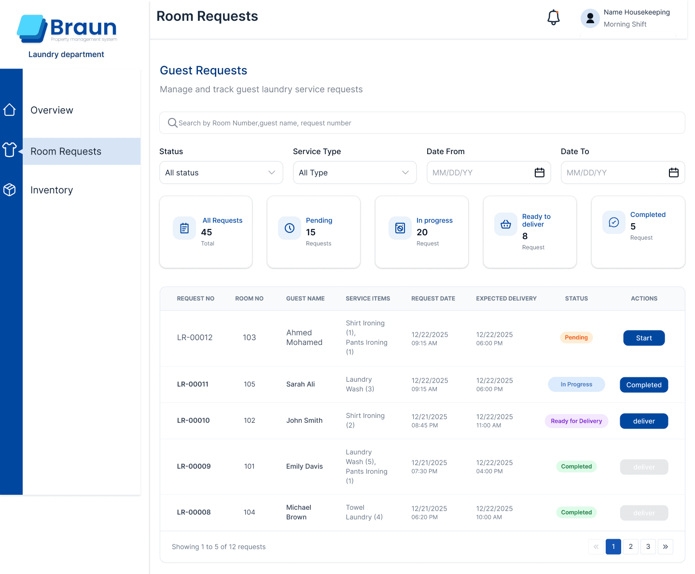The width and height of the screenshot is (695, 574).
Task: Click the Completed checkmark icon
Action: (614, 222)
